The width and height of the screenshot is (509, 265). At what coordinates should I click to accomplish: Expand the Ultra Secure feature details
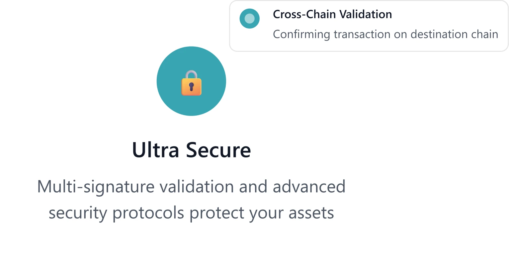192,150
